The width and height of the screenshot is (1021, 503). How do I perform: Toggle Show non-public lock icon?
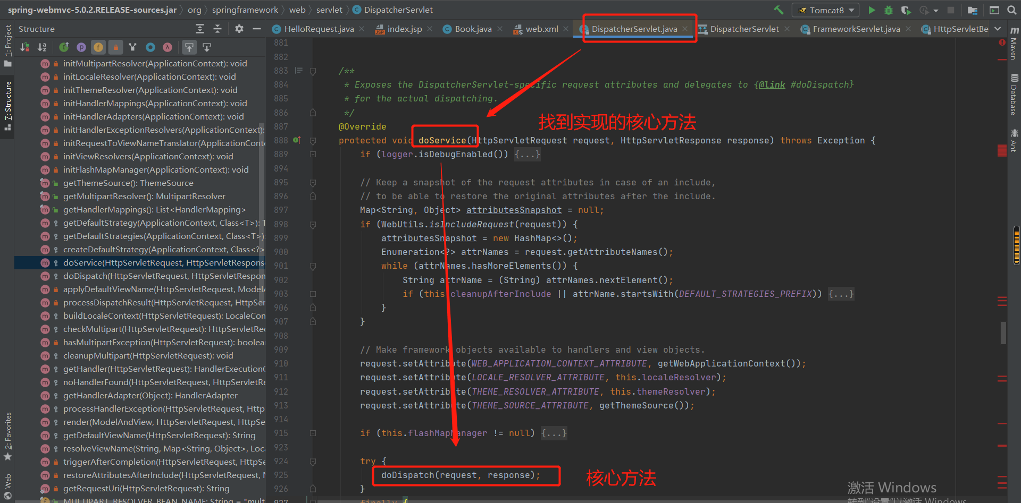click(x=115, y=47)
